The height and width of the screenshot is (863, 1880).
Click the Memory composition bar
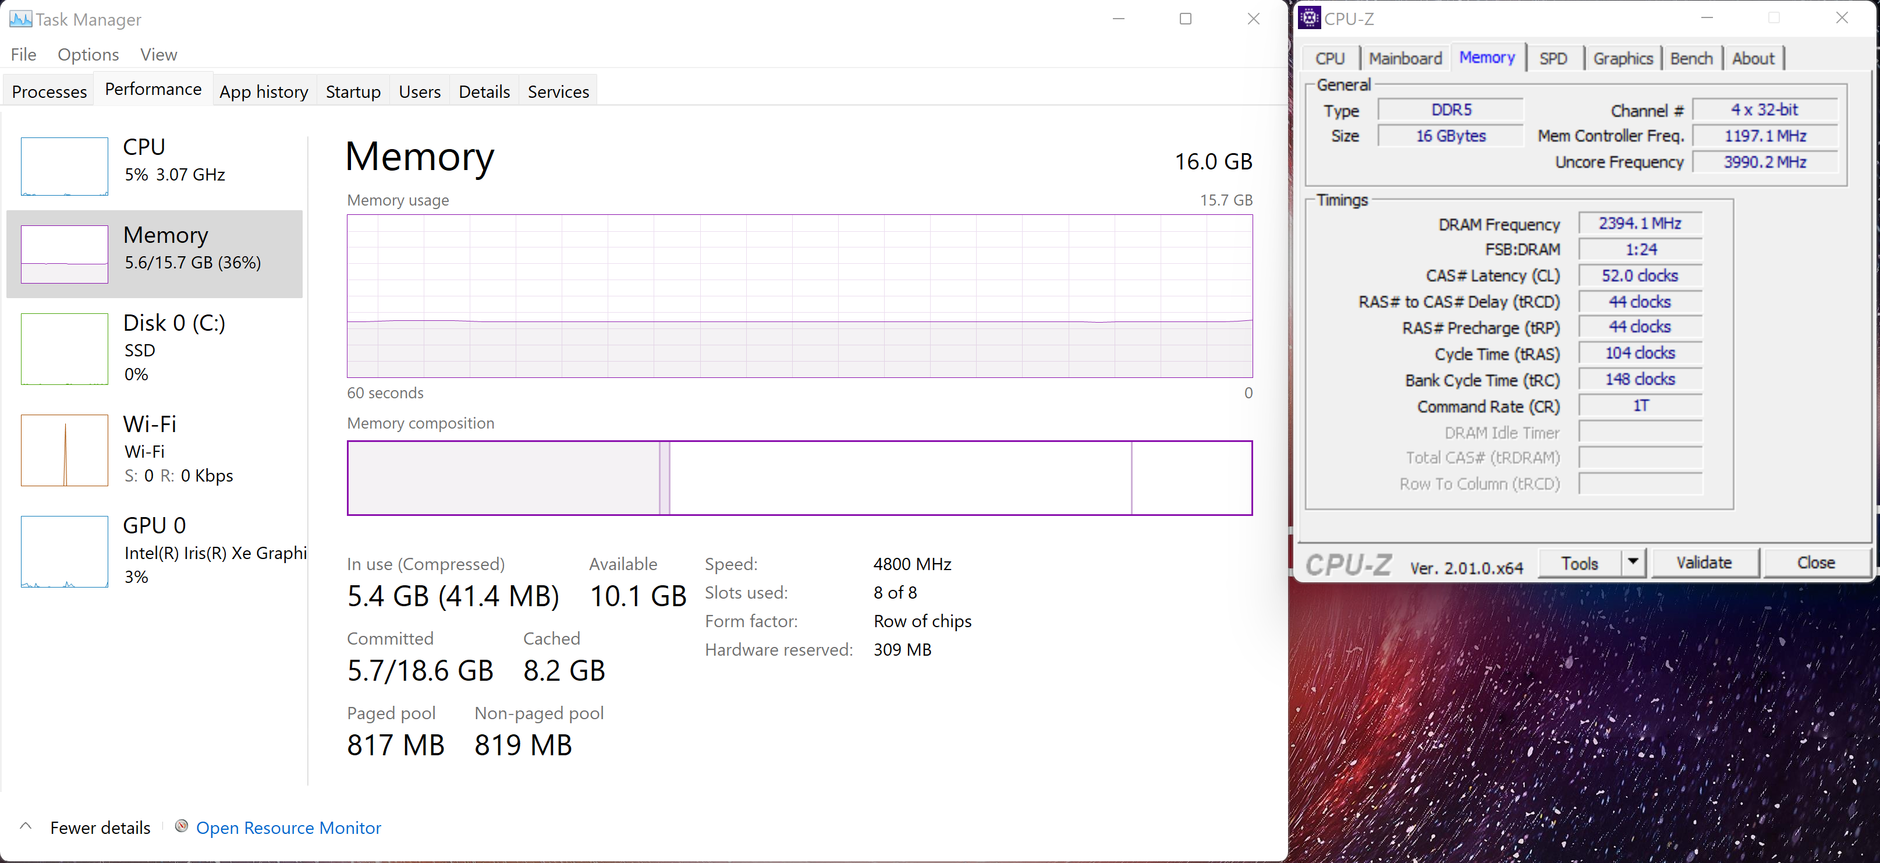(799, 478)
